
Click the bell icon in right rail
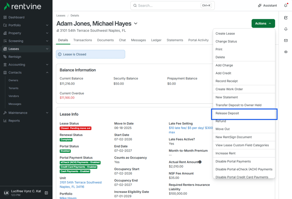tap(286, 29)
